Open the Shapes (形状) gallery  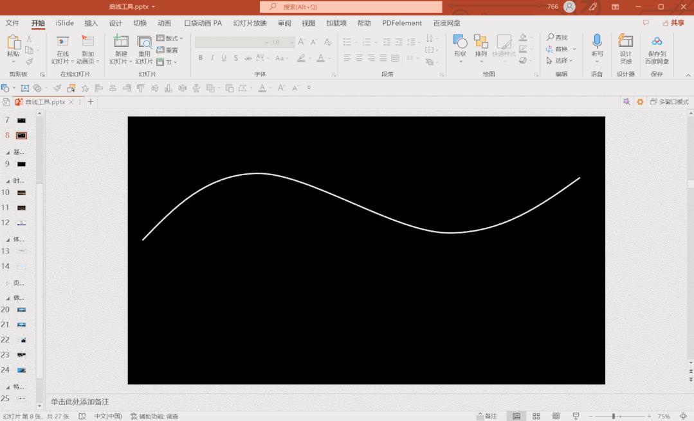460,43
